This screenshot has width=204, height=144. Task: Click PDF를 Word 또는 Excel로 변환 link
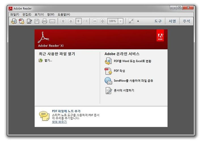(x=133, y=61)
